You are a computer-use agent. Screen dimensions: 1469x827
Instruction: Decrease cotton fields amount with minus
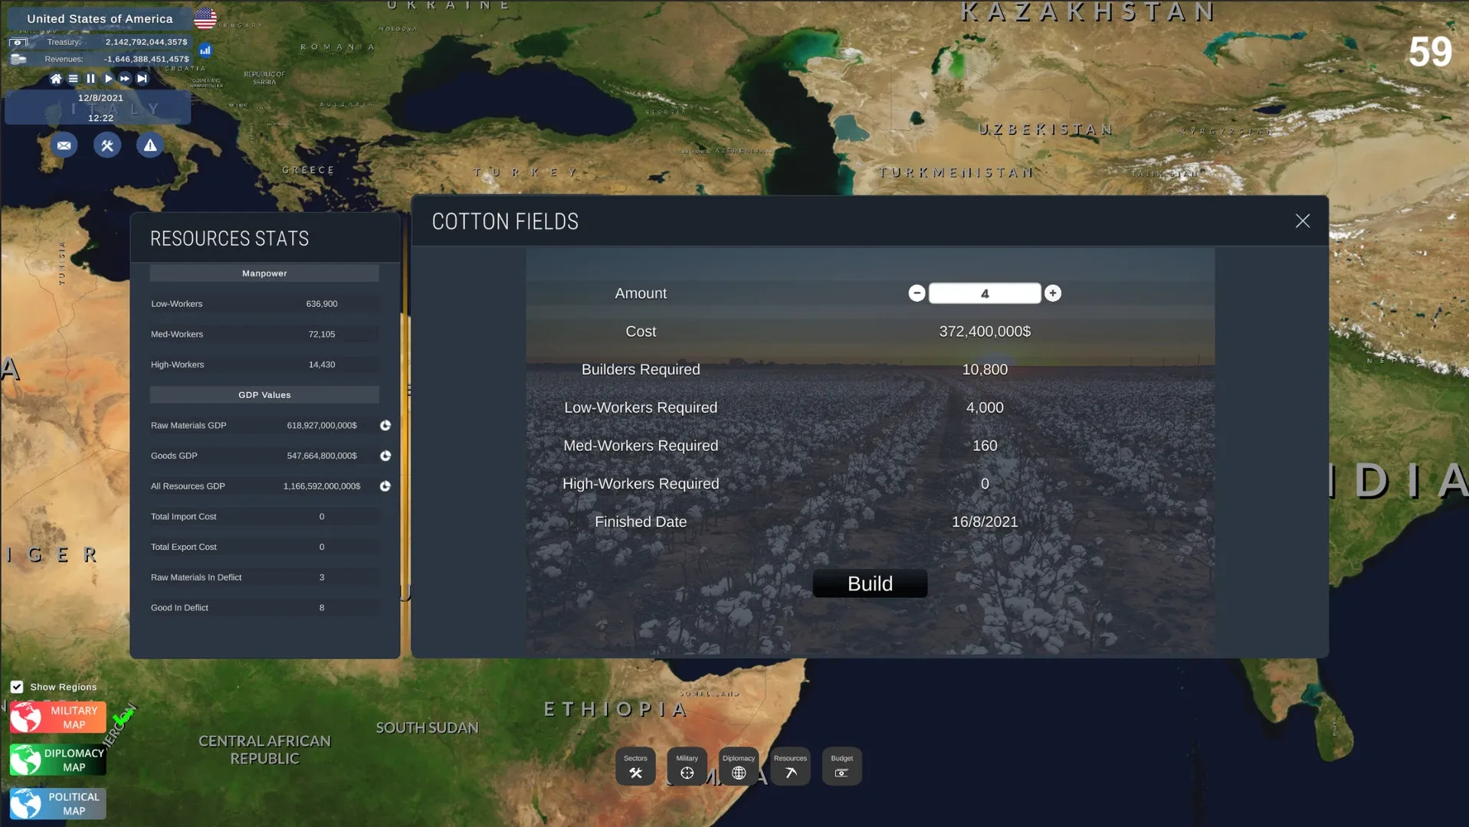[916, 293]
